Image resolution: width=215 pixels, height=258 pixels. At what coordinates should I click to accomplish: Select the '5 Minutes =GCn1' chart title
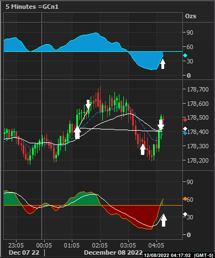tap(32, 7)
